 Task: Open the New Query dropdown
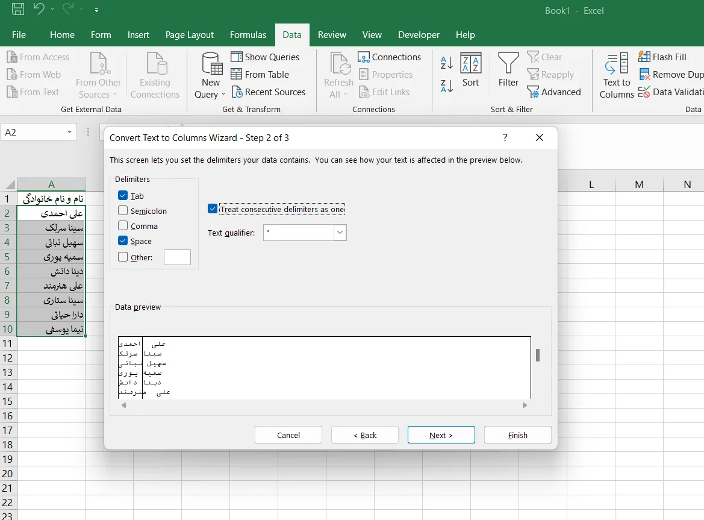click(x=210, y=75)
